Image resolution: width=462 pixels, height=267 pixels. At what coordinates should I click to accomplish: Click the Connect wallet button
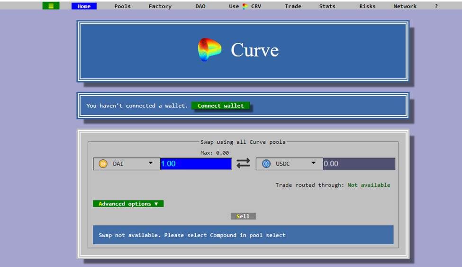click(x=221, y=106)
